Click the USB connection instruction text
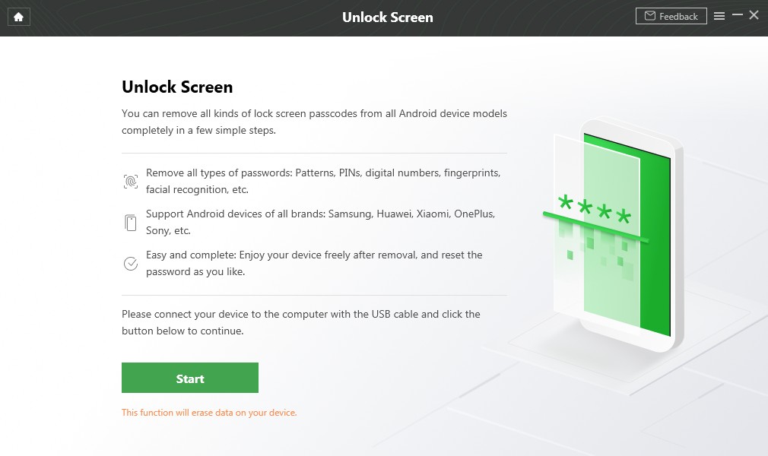The height and width of the screenshot is (456, 768). pyautogui.click(x=300, y=322)
